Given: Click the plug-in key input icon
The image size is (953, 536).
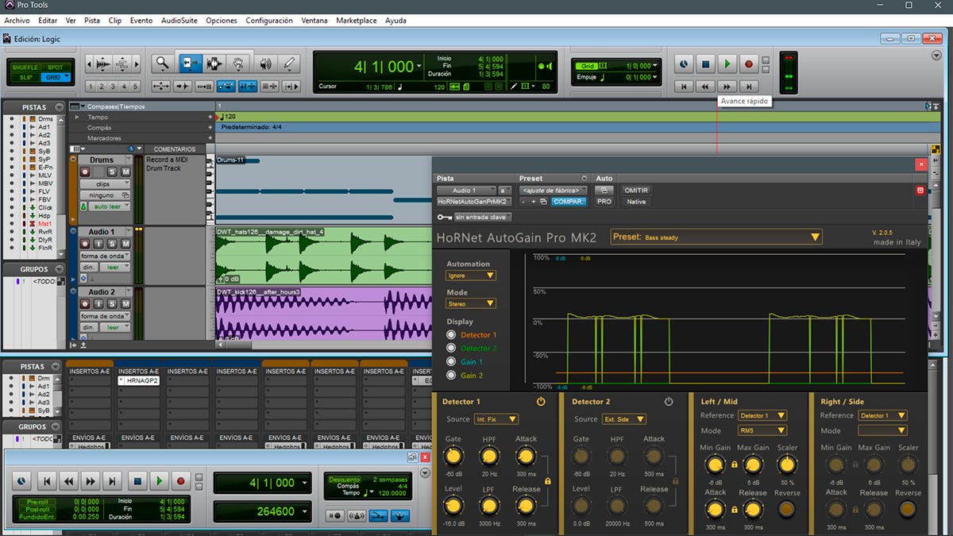Looking at the screenshot, I should tap(443, 217).
